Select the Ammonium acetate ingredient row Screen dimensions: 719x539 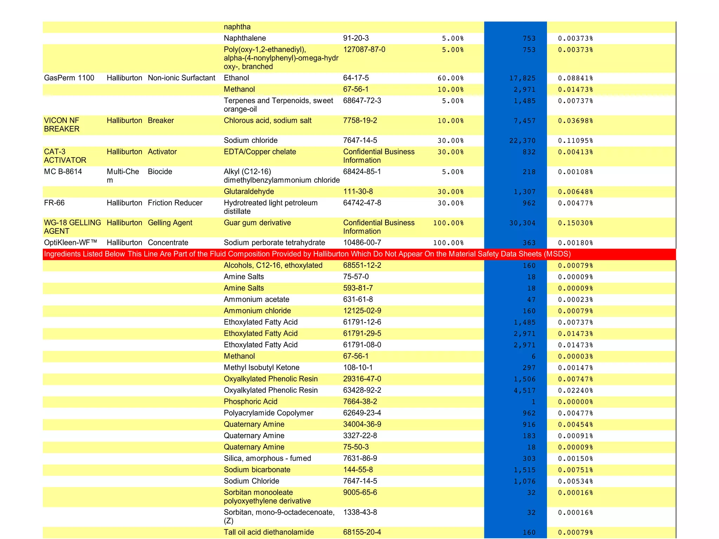coord(256,299)
